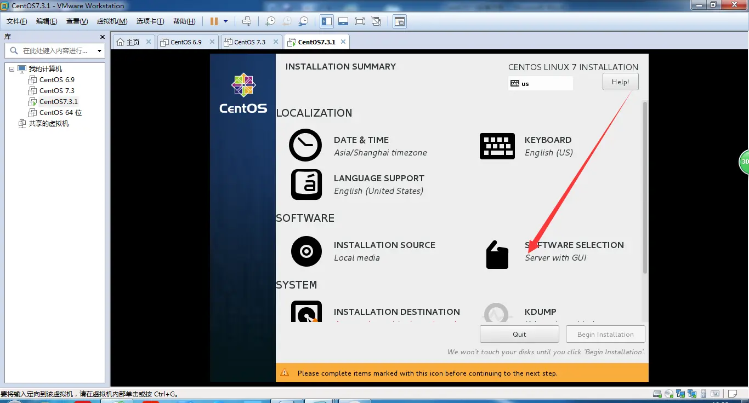Image resolution: width=749 pixels, height=403 pixels.
Task: Click the 'We won't touch your disks' note
Action: tap(546, 352)
